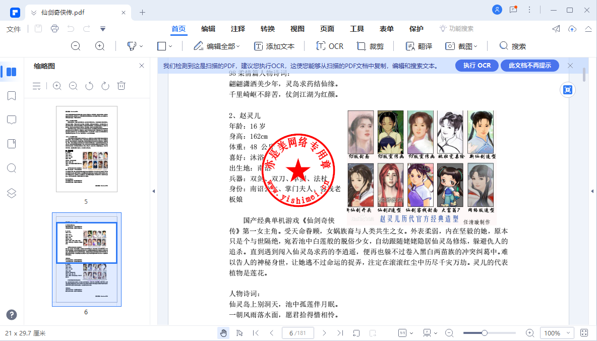597x341 pixels.
Task: Rotate page counterclockwise icon
Action: [89, 86]
